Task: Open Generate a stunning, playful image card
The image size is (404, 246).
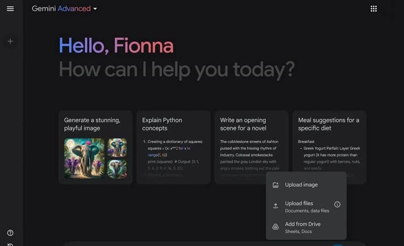Action: pyautogui.click(x=95, y=147)
